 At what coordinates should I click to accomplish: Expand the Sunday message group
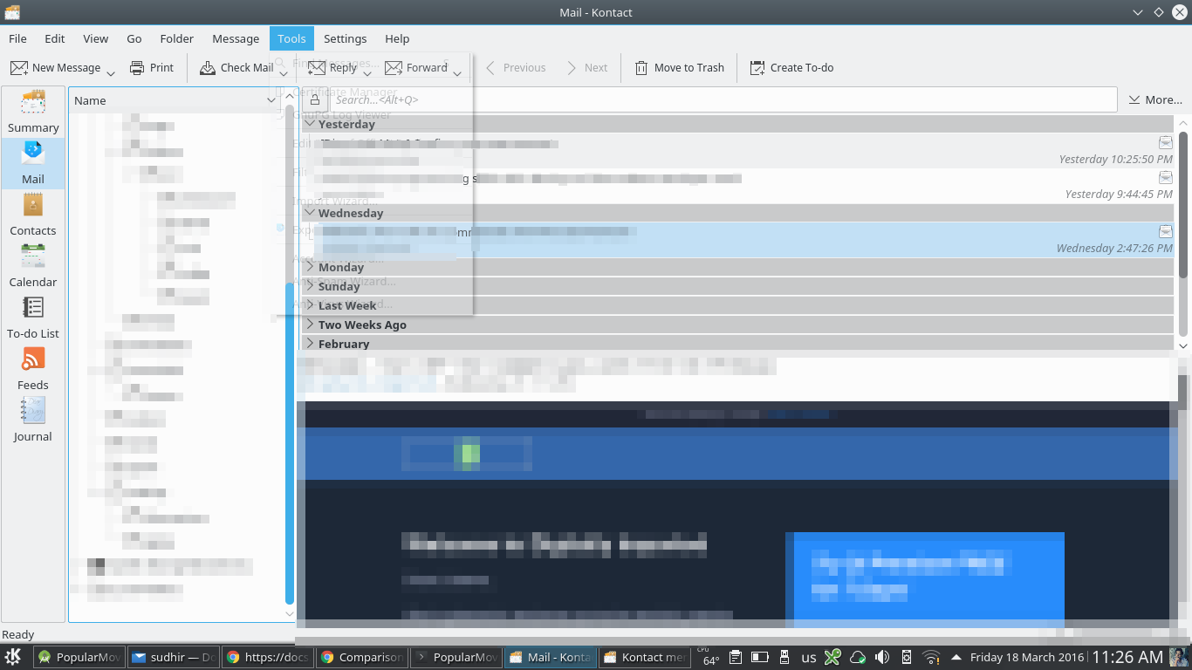[309, 286]
